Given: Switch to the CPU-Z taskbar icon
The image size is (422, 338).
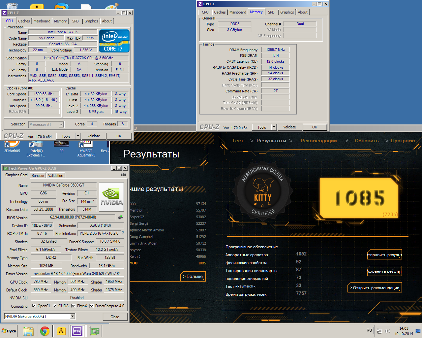Looking at the screenshot, I should pyautogui.click(x=77, y=331).
